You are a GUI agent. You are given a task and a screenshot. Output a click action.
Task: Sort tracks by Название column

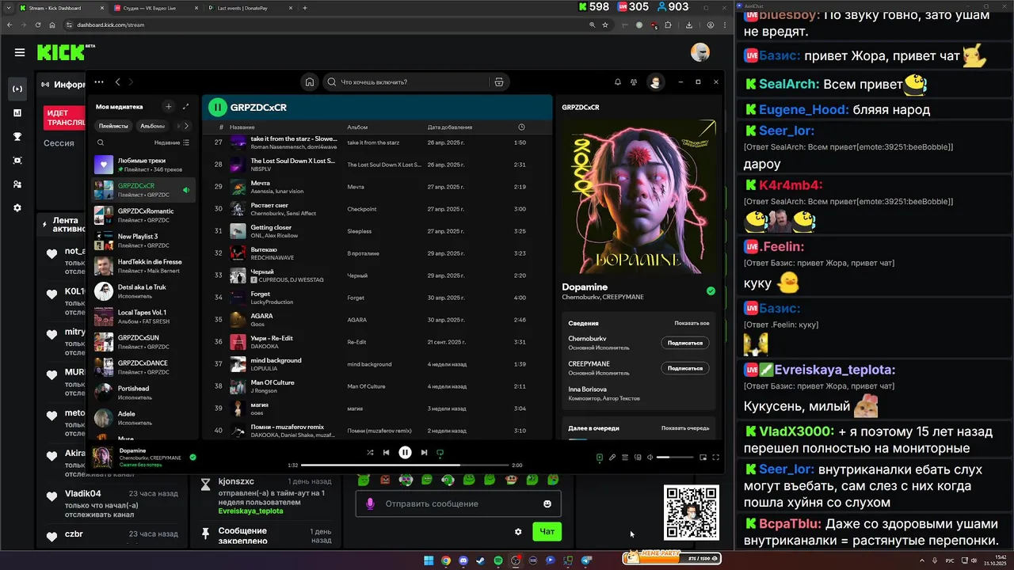point(242,127)
